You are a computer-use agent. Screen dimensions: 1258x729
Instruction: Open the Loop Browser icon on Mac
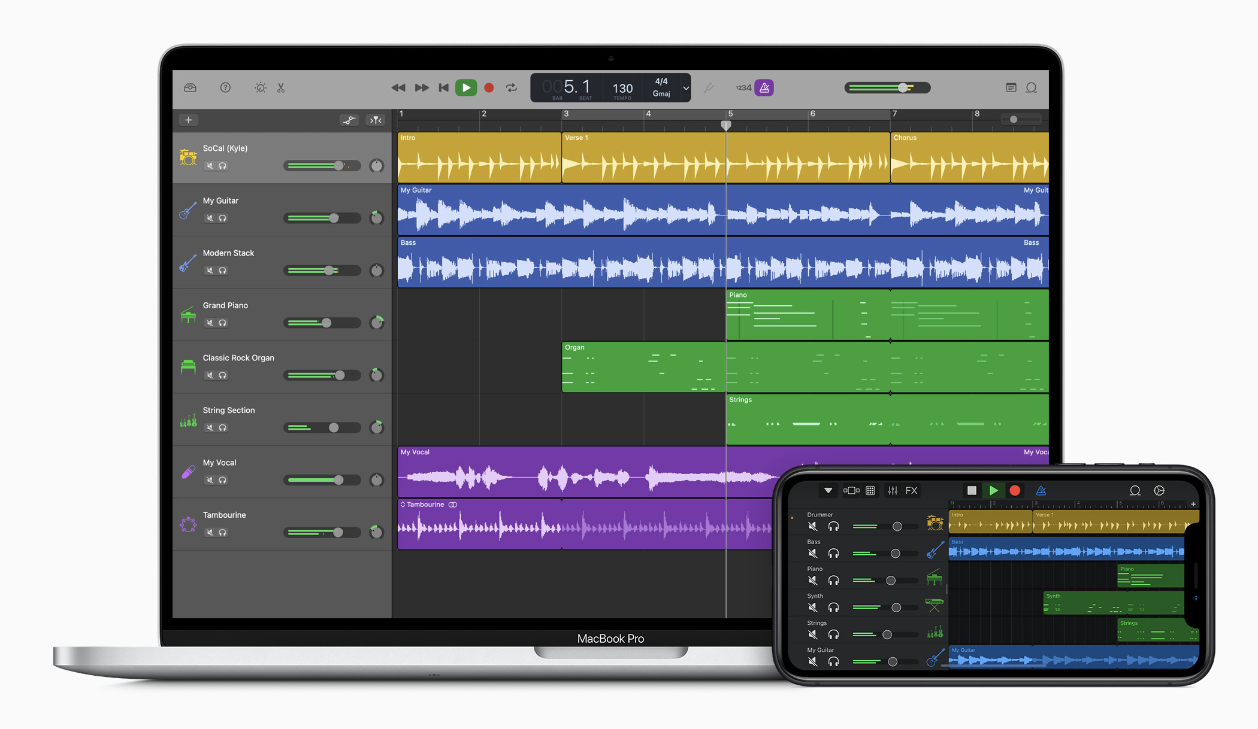tap(1031, 88)
